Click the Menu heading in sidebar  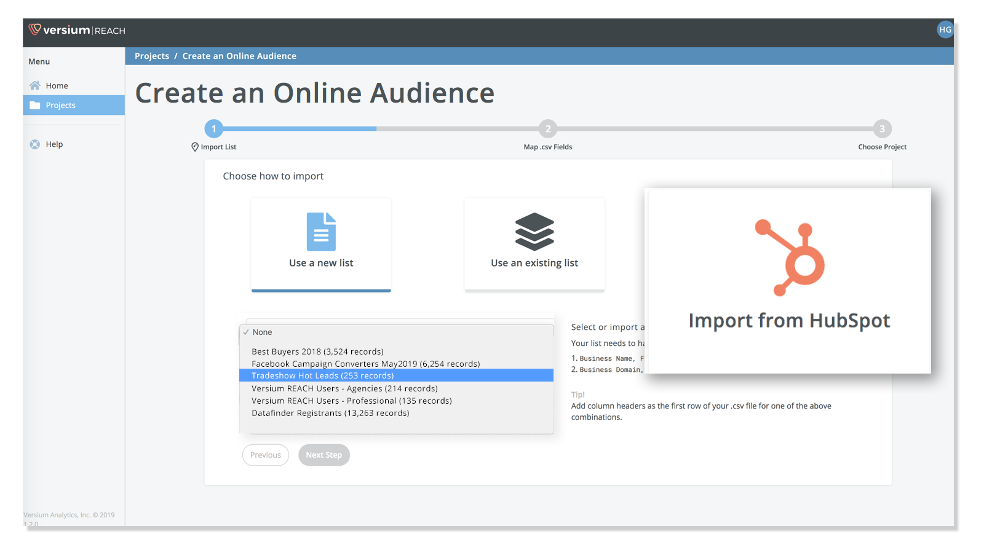coord(39,61)
